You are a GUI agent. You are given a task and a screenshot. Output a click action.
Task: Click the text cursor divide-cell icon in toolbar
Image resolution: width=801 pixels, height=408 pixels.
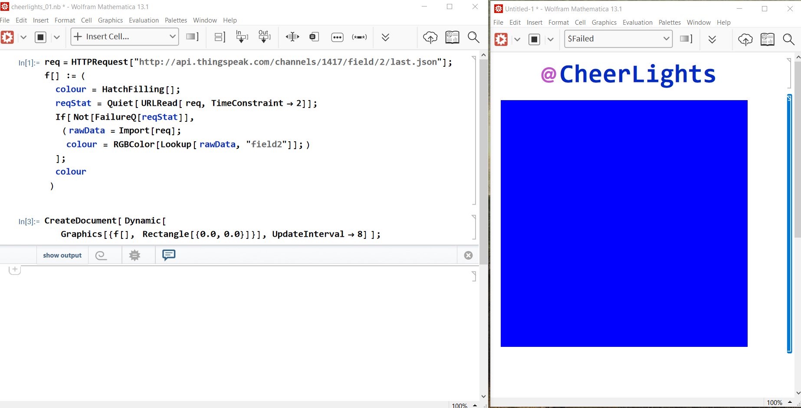tap(292, 37)
